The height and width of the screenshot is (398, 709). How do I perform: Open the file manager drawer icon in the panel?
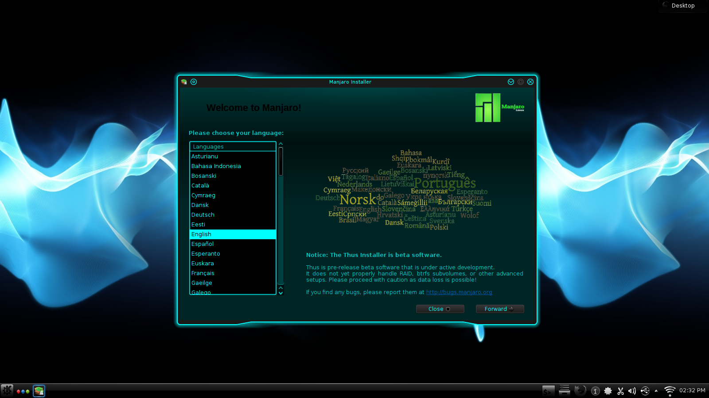pyautogui.click(x=565, y=390)
